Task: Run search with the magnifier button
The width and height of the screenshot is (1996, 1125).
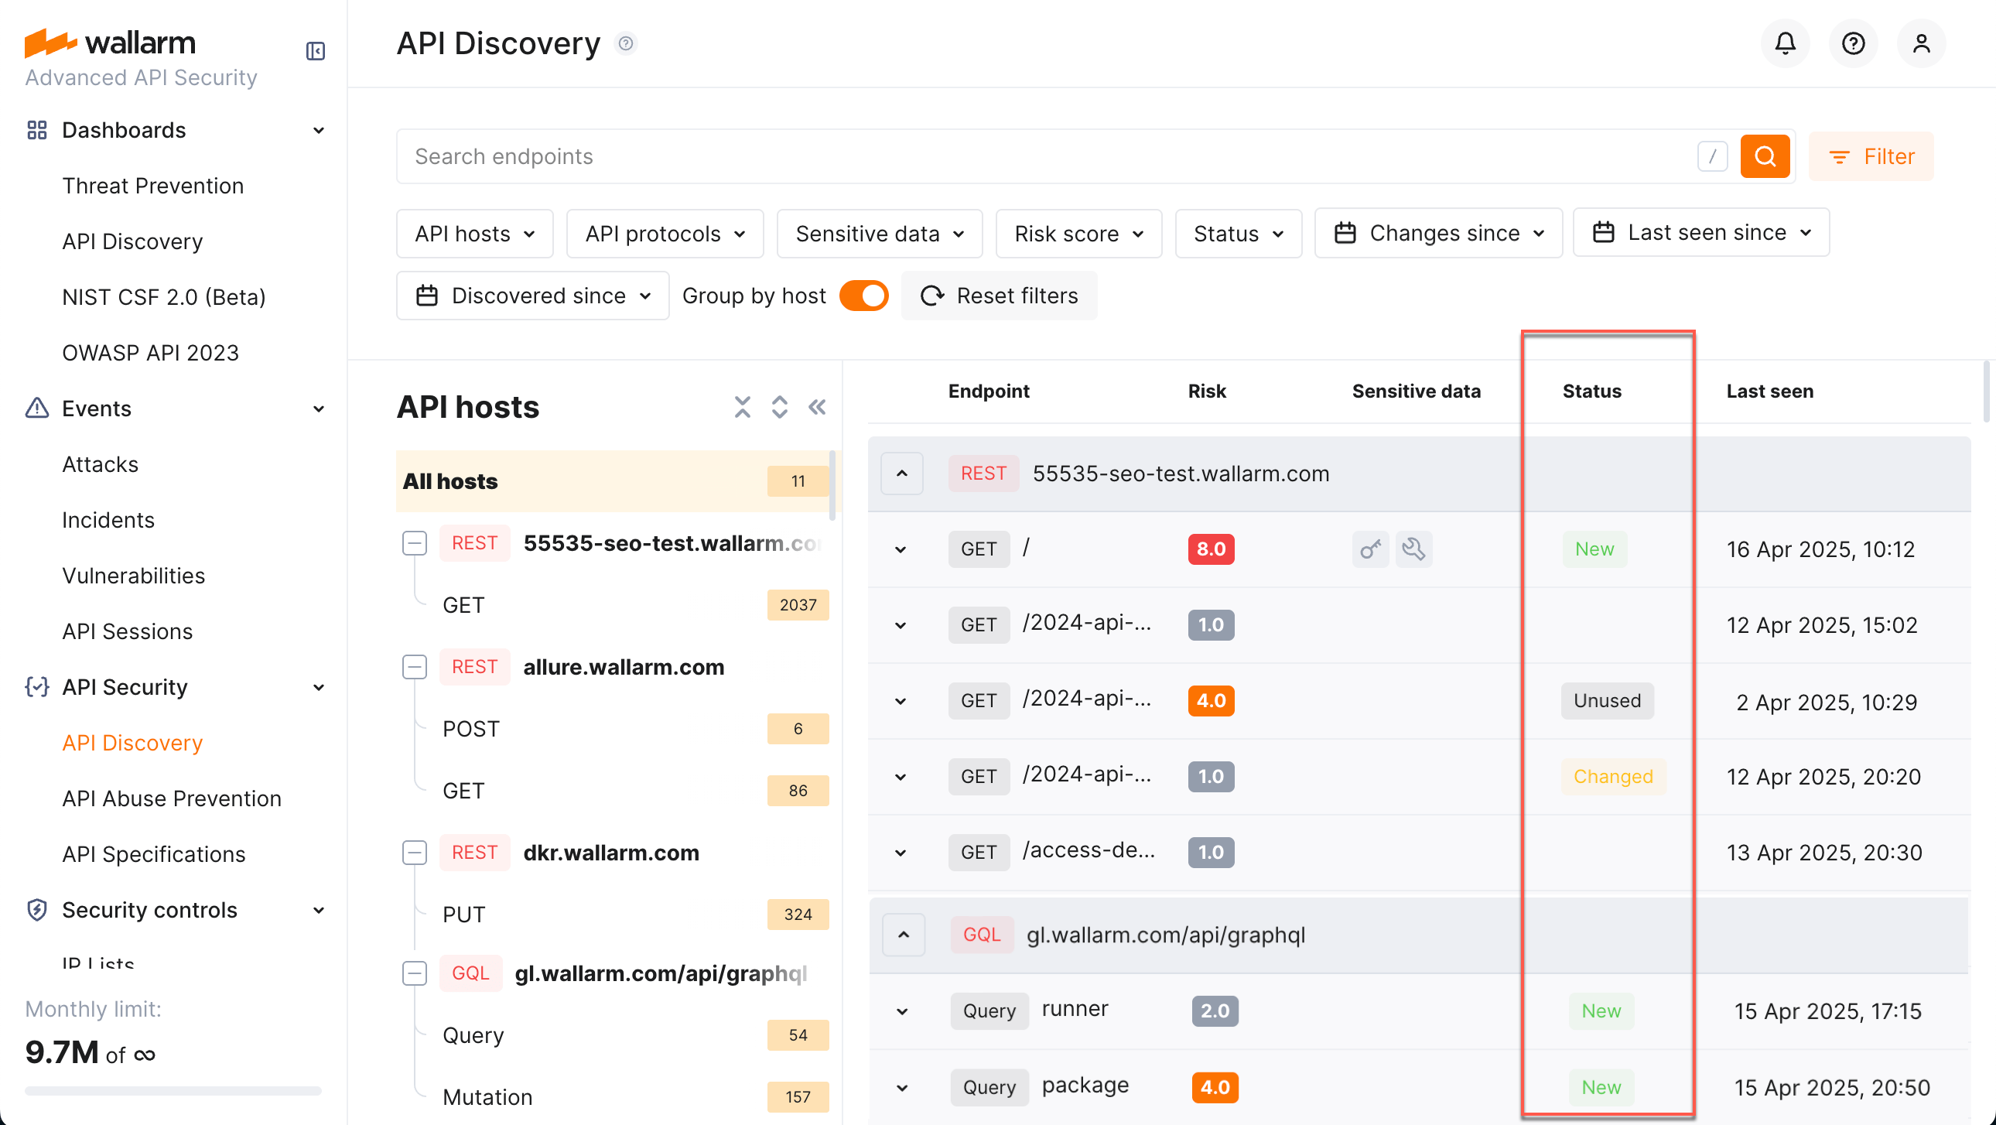Action: [x=1765, y=156]
